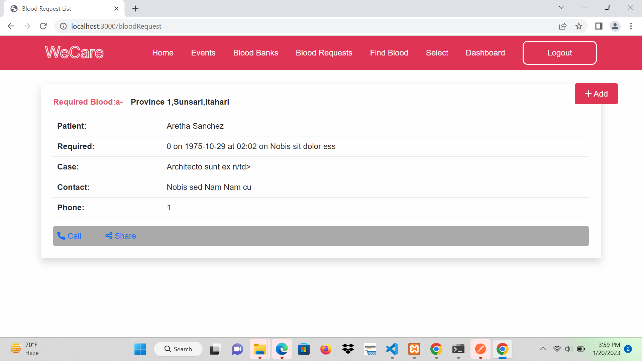The height and width of the screenshot is (361, 642).
Task: Expand the tab search chevron
Action: pos(561,7)
